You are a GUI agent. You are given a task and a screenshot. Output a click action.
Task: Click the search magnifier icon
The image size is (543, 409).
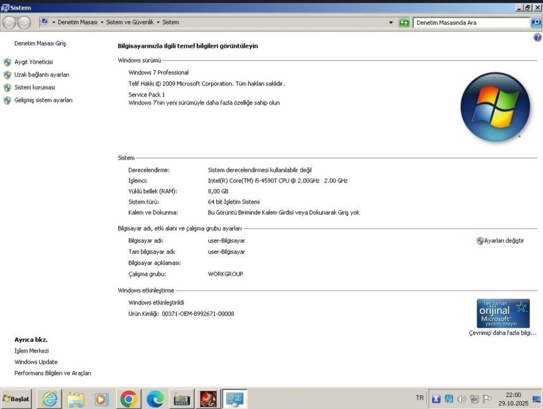(536, 22)
